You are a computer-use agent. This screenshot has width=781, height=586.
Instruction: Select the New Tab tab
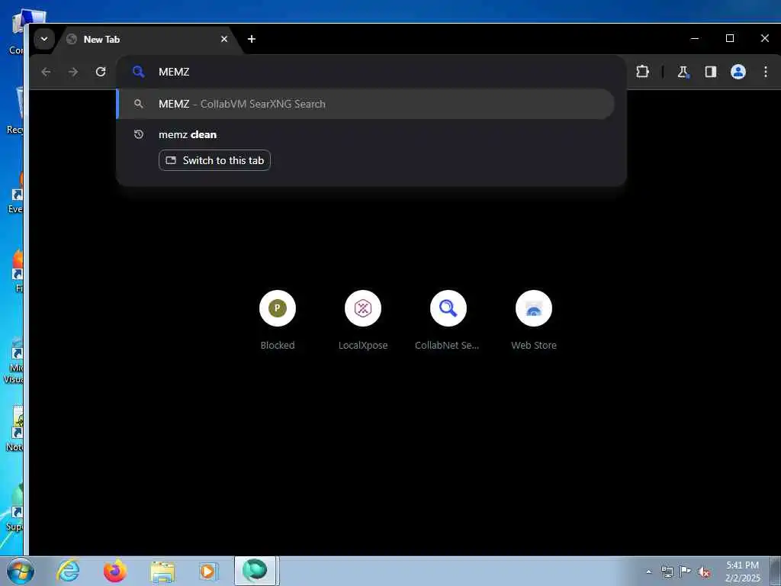(x=147, y=40)
